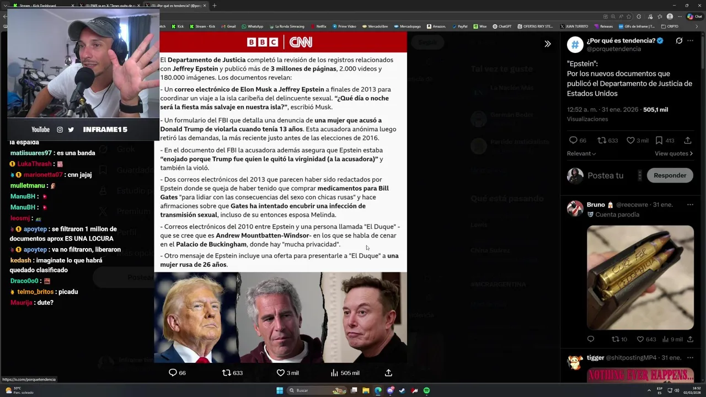Click Postea tu respuesta input field
706x397 pixels.
click(x=605, y=175)
